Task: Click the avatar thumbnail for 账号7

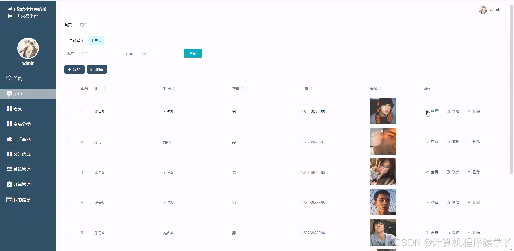Action: [383, 141]
